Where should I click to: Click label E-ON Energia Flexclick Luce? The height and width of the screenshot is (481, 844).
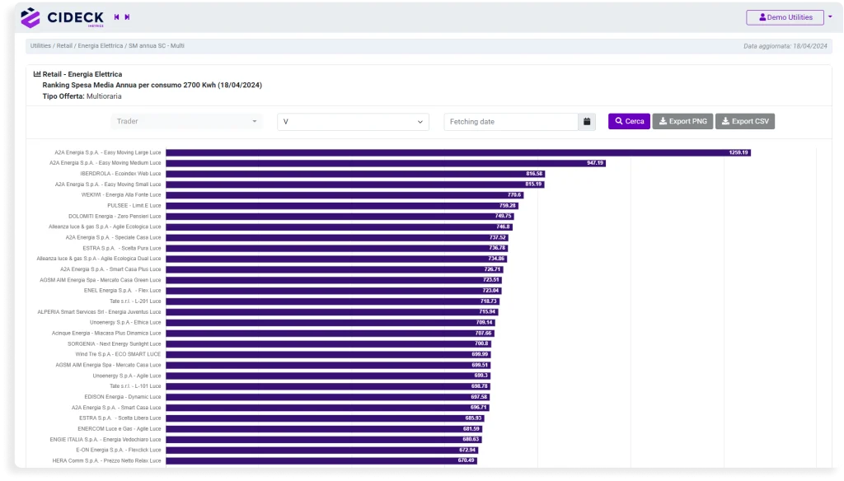click(x=119, y=450)
